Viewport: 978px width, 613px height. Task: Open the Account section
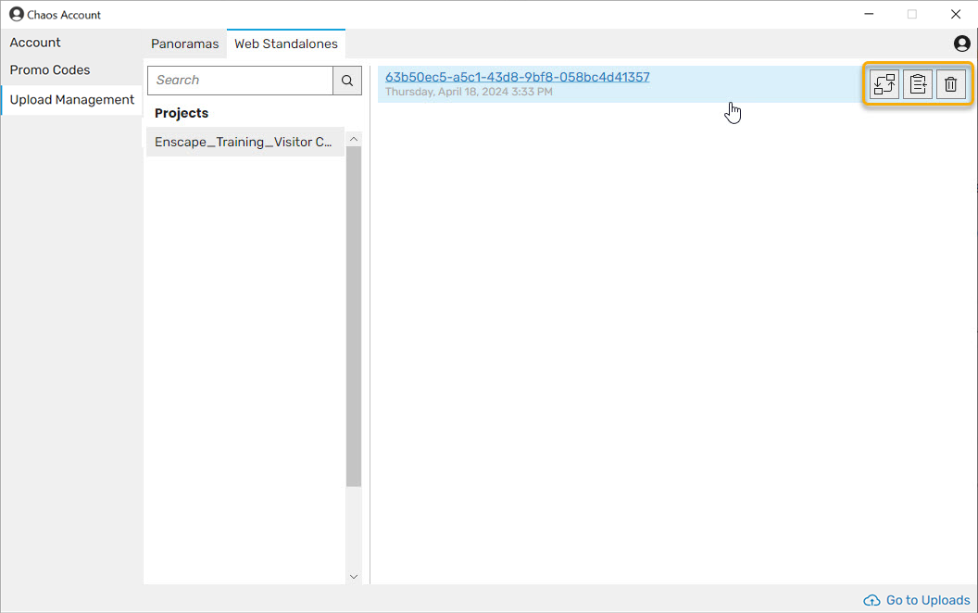(35, 43)
